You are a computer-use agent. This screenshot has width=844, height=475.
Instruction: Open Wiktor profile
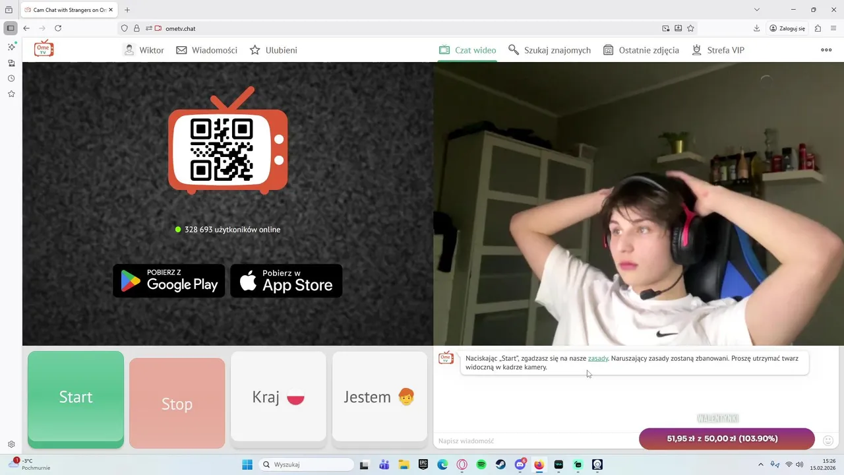click(144, 50)
